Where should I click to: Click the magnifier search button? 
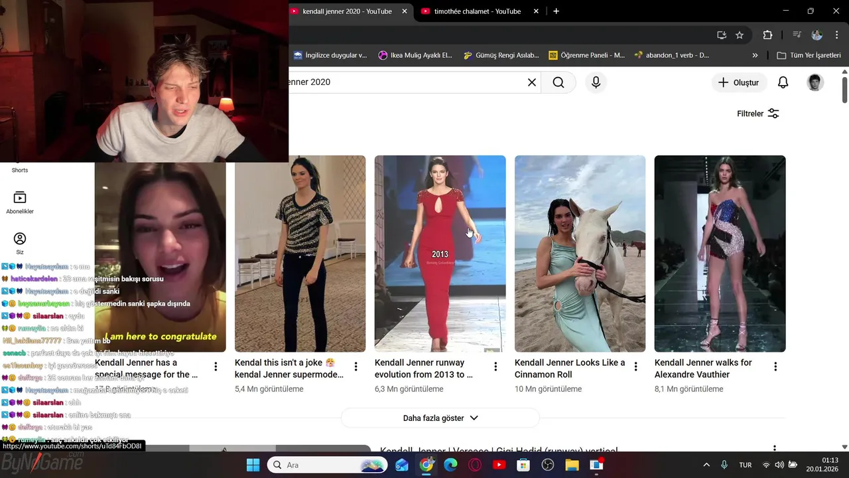coord(558,82)
